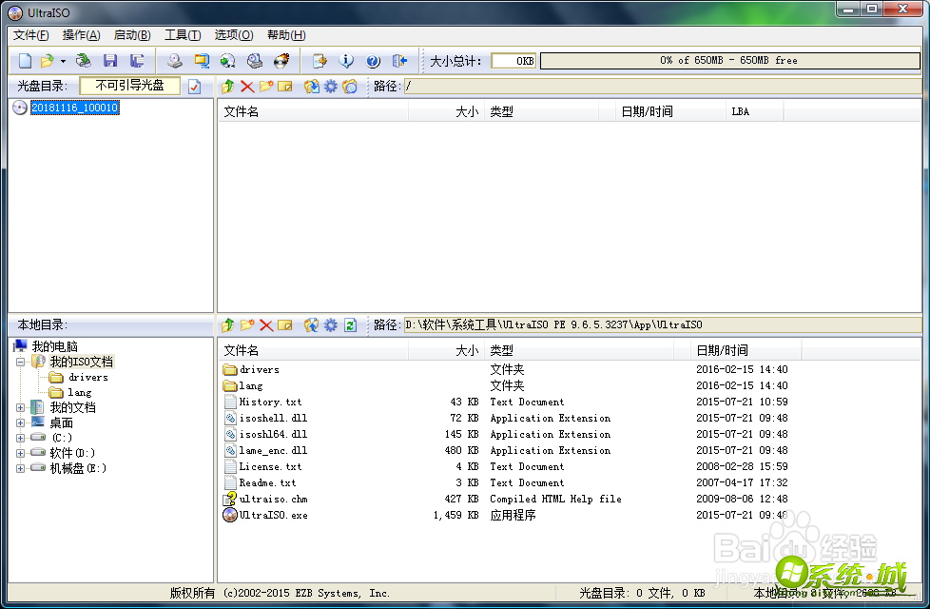Click the properties gear icon in local toolbar
930x609 pixels.
[x=329, y=325]
